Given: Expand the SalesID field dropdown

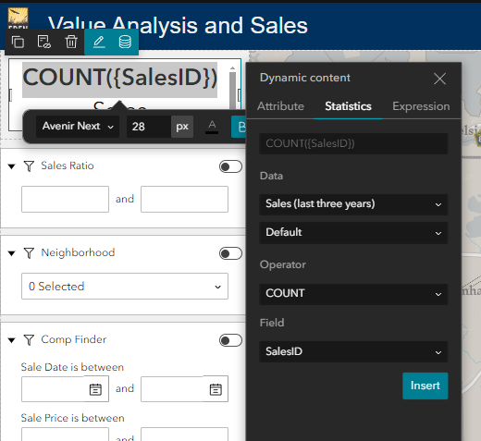Looking at the screenshot, I should coord(353,351).
